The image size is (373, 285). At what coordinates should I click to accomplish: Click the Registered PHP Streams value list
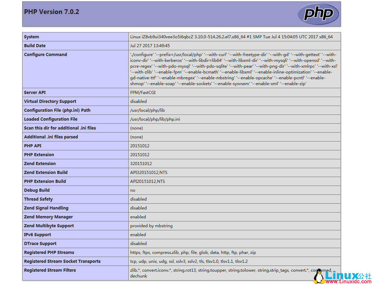pyautogui.click(x=193, y=253)
